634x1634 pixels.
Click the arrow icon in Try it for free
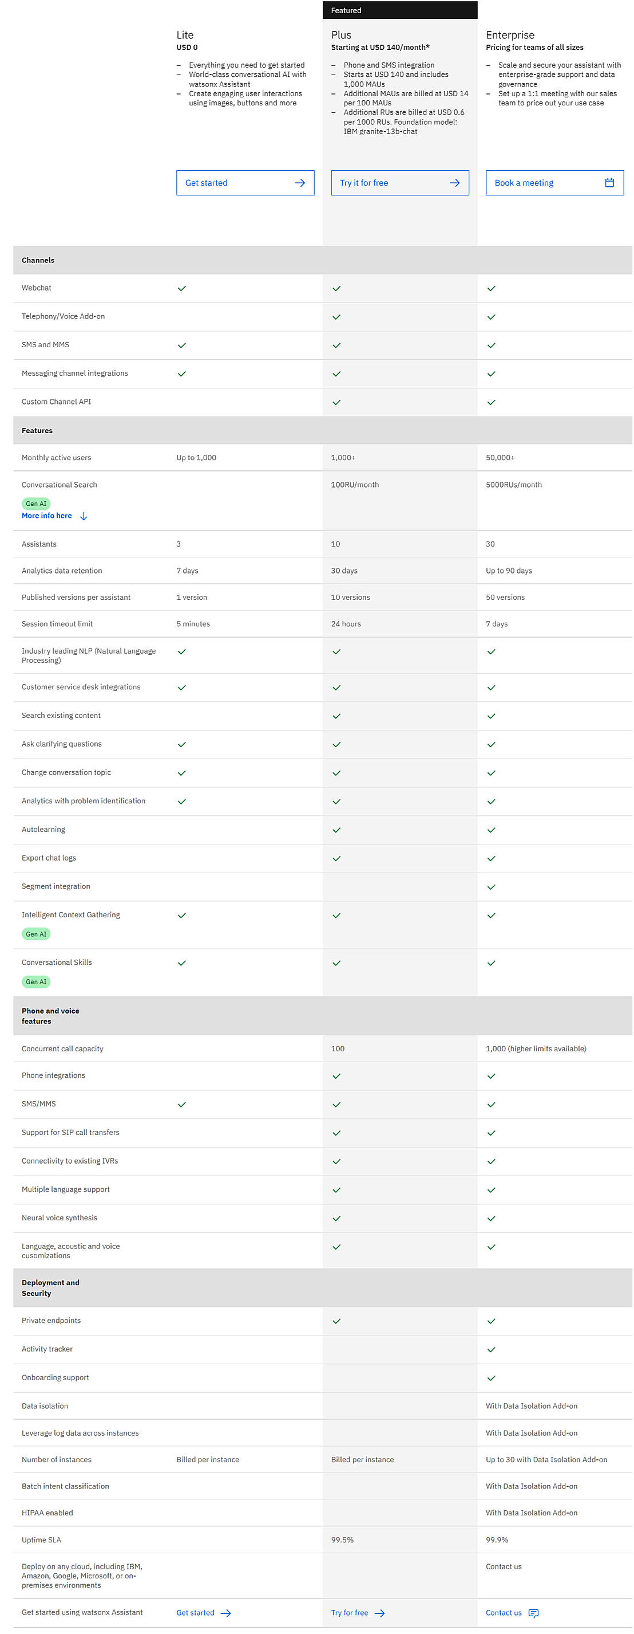coord(454,183)
